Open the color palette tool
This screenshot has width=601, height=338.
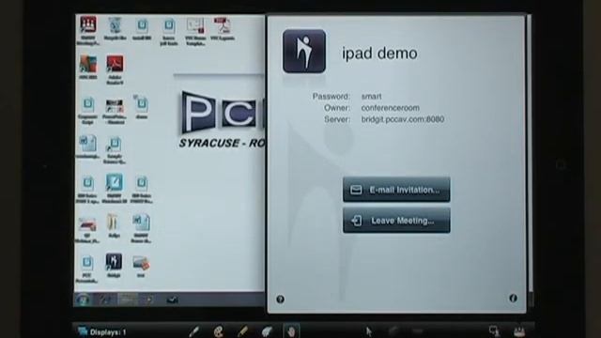pos(219,331)
